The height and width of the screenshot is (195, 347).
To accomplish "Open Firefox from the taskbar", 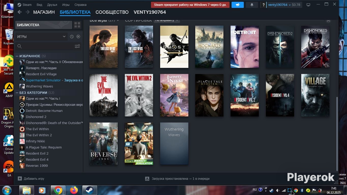I will pyautogui.click(x=74, y=190).
